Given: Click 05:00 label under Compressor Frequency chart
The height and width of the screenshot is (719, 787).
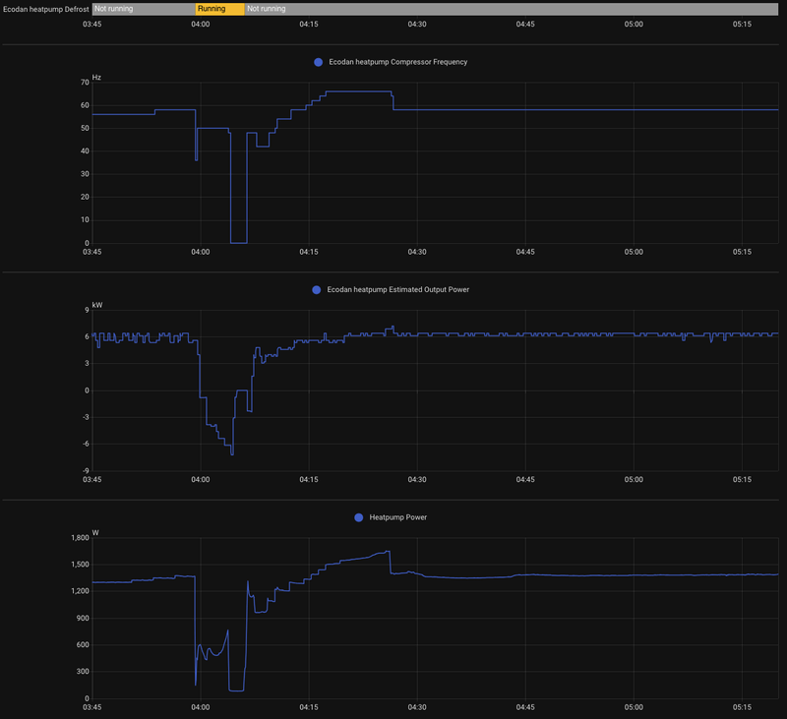Looking at the screenshot, I should pyautogui.click(x=634, y=252).
